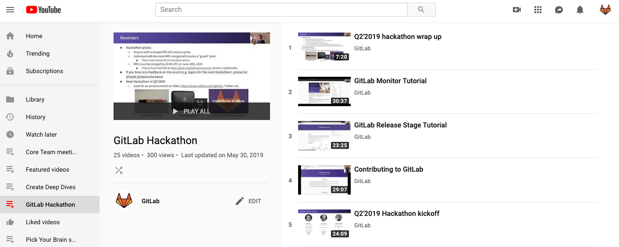Open GitLab channel name beside avatar
This screenshot has height=247, width=619.
(x=150, y=201)
